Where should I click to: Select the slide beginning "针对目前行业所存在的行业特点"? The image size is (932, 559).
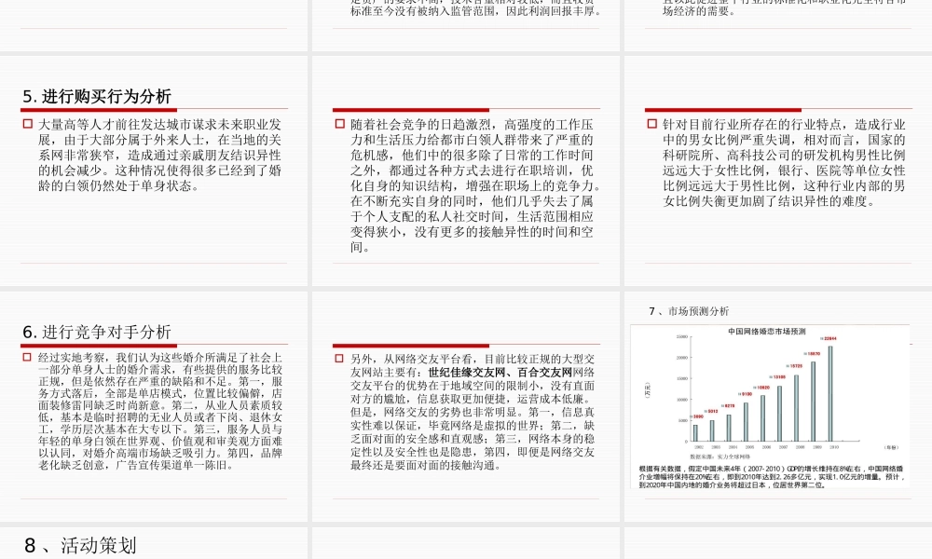(x=778, y=170)
